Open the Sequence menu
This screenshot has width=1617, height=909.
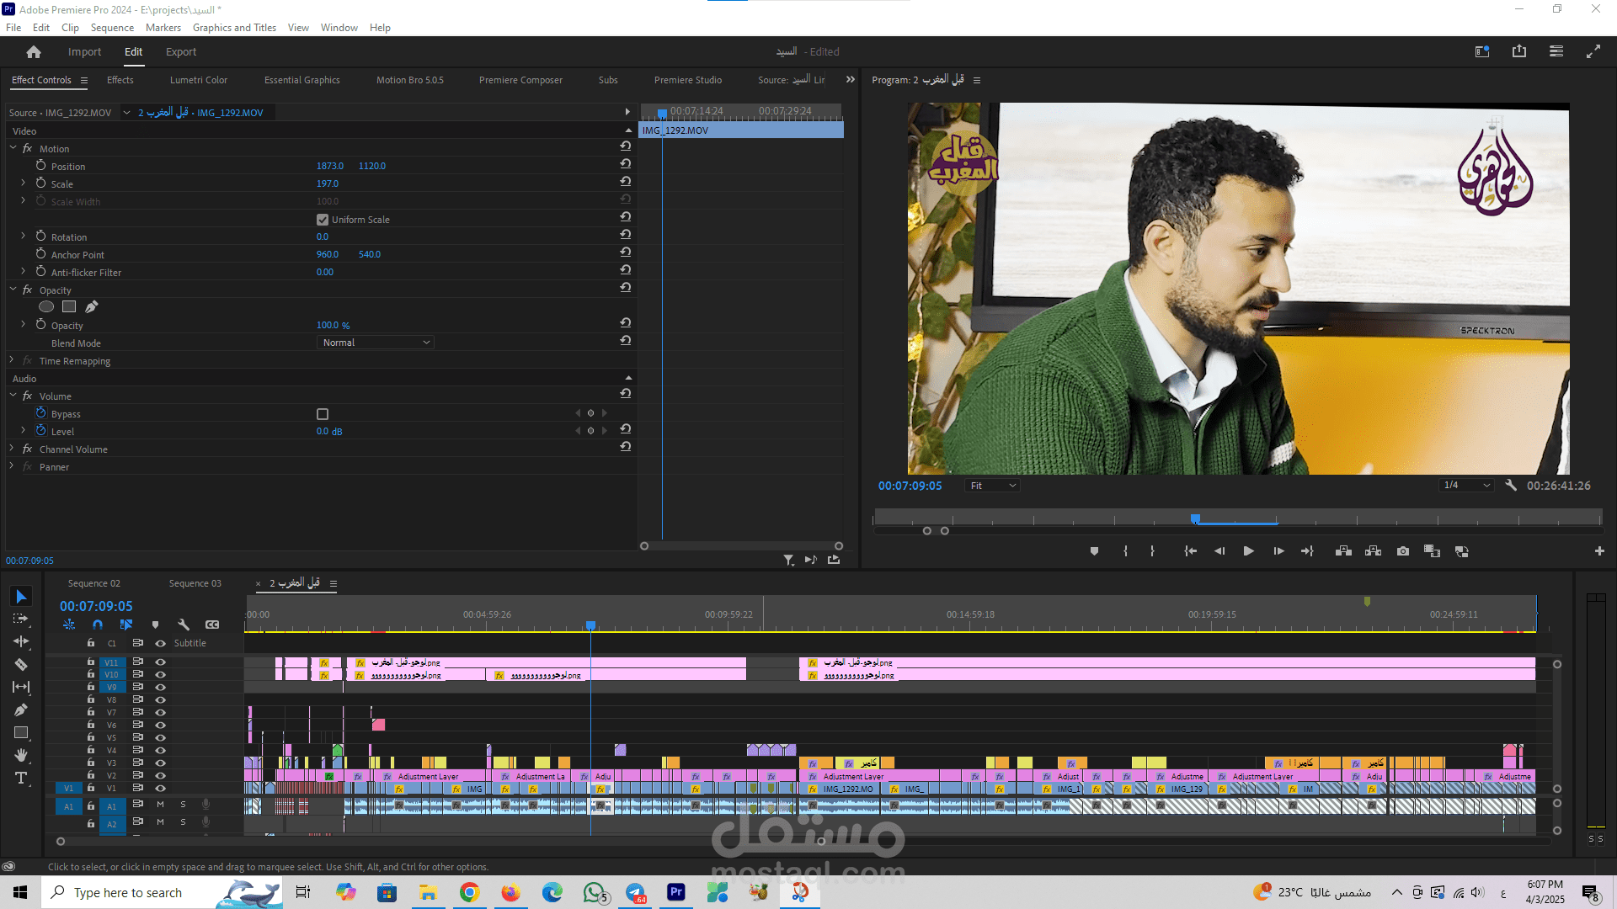point(112,28)
